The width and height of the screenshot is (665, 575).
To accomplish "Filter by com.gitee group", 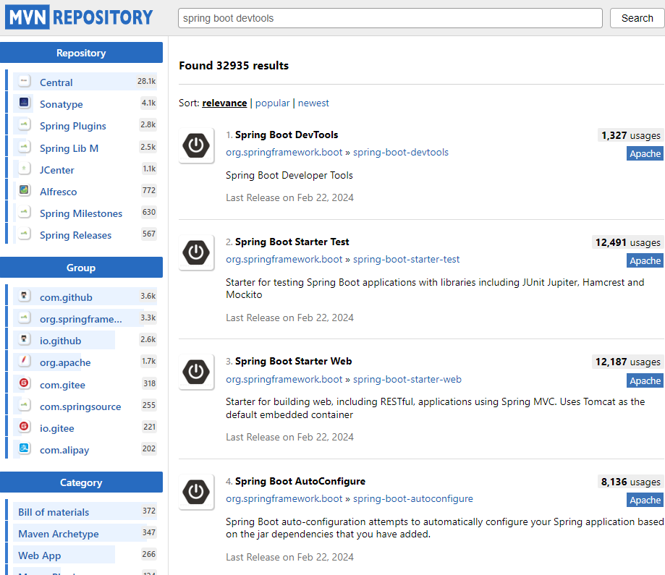I will [62, 385].
